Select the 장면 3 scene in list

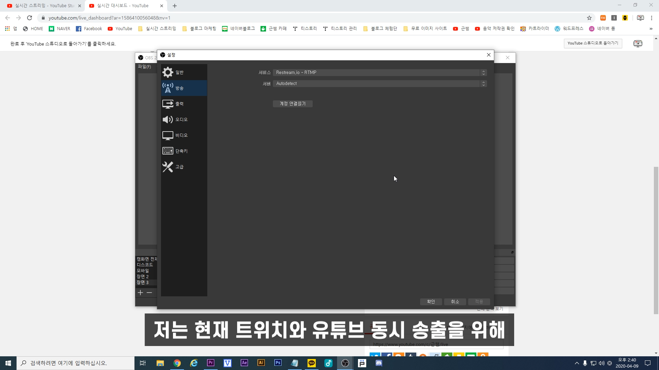(143, 283)
